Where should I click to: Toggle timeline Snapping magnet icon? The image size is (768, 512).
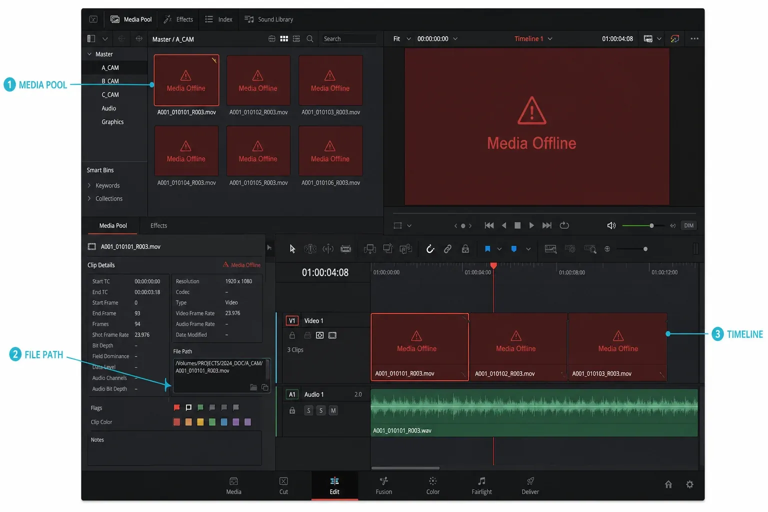coord(430,248)
